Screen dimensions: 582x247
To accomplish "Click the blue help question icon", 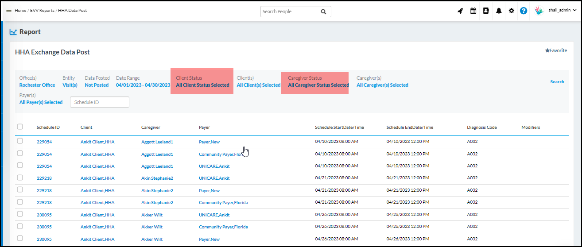I will 524,11.
